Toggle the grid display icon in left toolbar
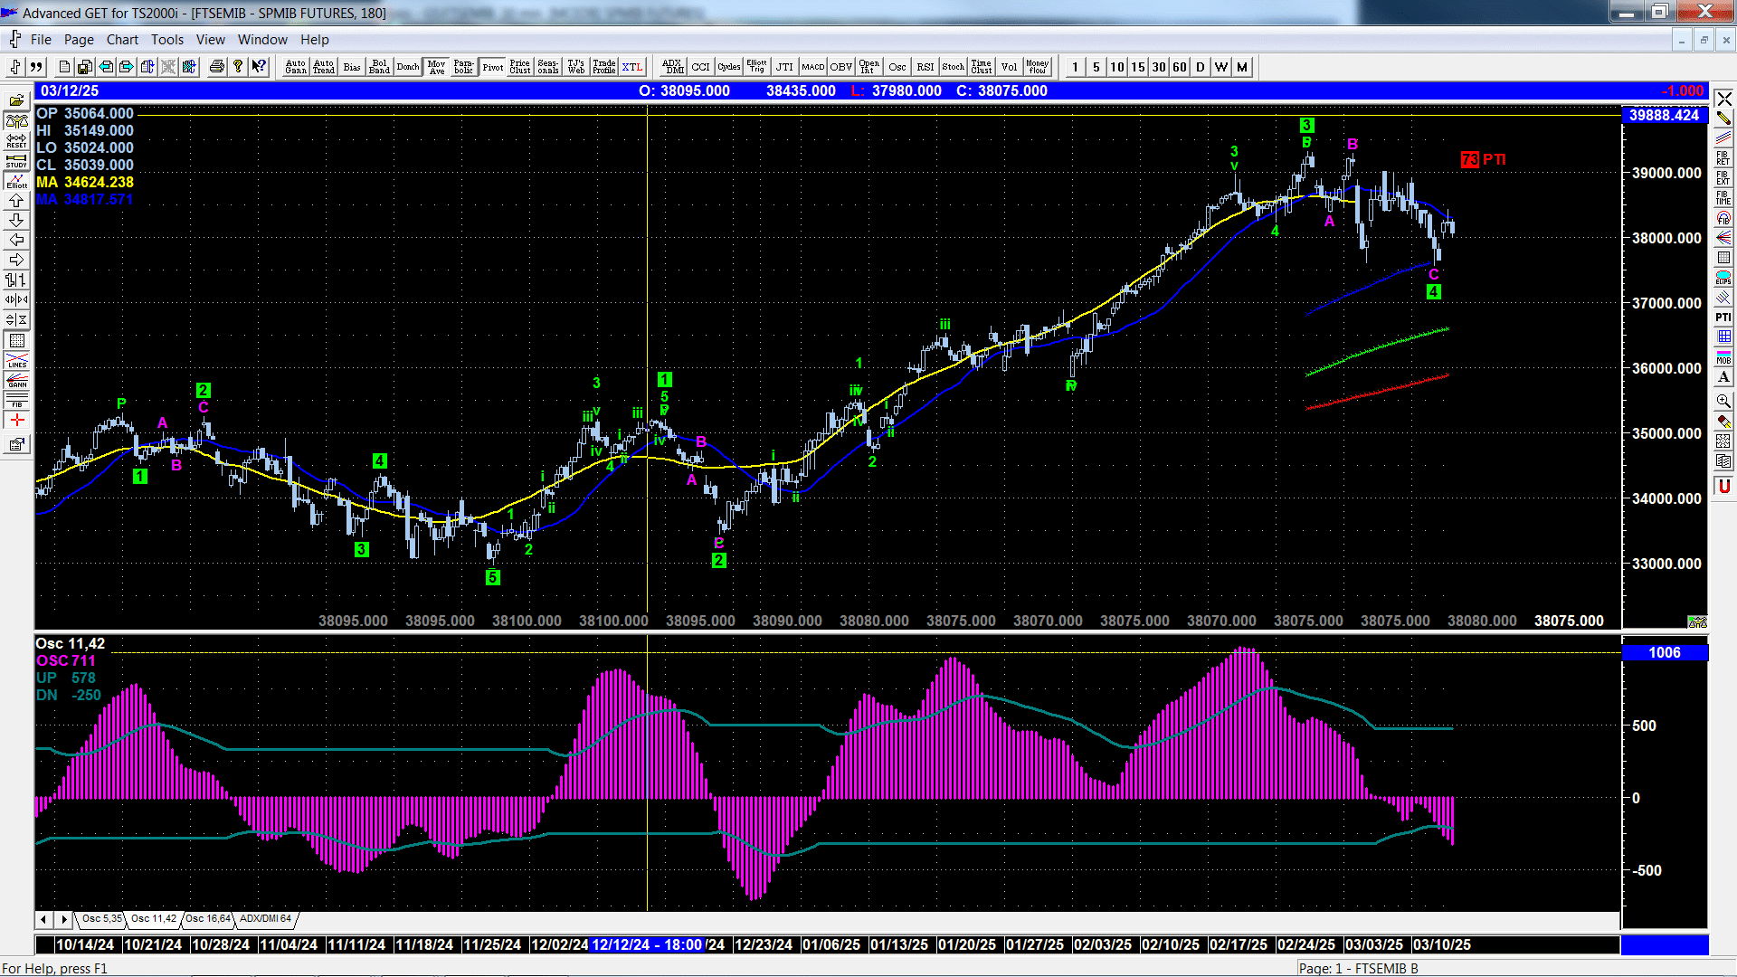This screenshot has width=1737, height=977. 16,341
